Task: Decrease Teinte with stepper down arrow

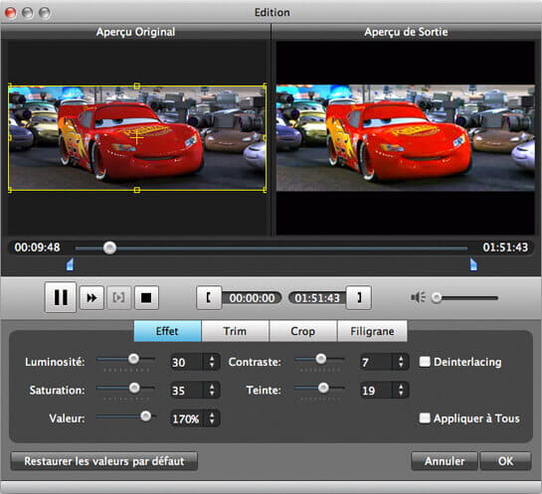Action: click(401, 395)
